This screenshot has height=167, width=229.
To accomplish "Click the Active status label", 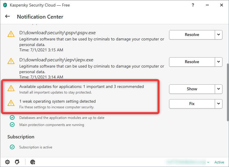I will tap(219, 162).
